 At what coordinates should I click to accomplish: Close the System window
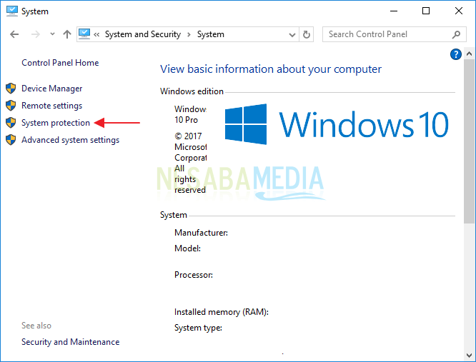(459, 11)
